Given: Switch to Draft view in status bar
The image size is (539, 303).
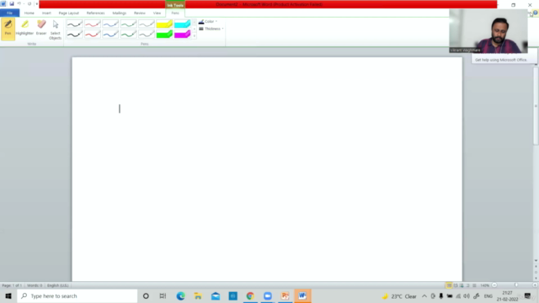Looking at the screenshot, I should click(474, 285).
